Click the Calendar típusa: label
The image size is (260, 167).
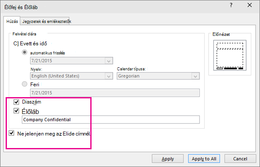point(131,69)
